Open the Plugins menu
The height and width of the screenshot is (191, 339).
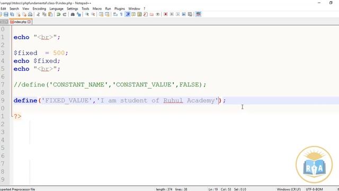point(120,8)
